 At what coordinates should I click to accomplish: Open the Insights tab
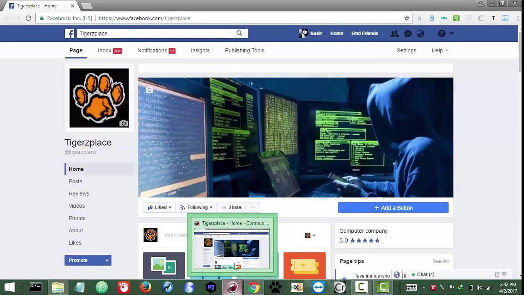pyautogui.click(x=200, y=50)
